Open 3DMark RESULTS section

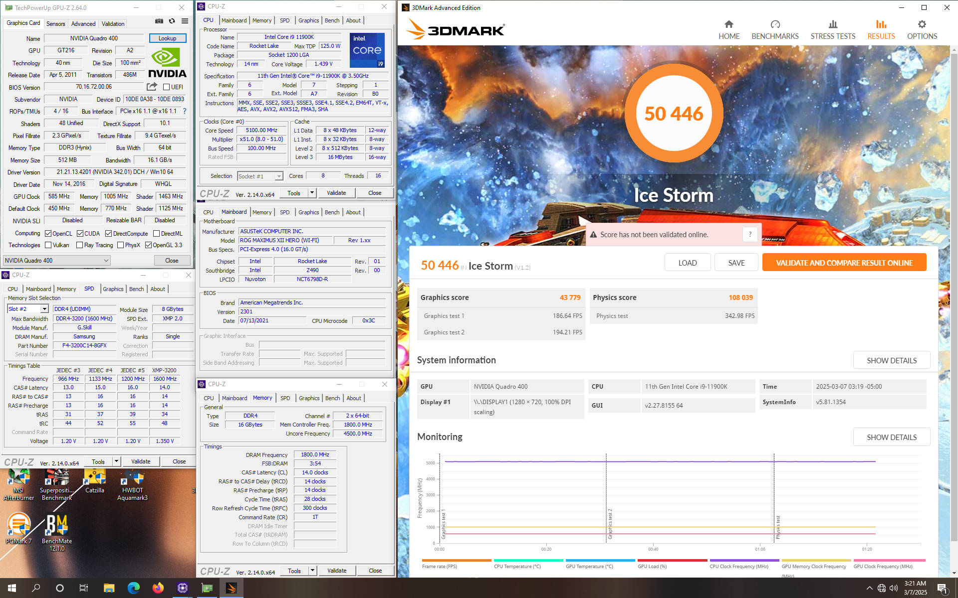click(881, 30)
